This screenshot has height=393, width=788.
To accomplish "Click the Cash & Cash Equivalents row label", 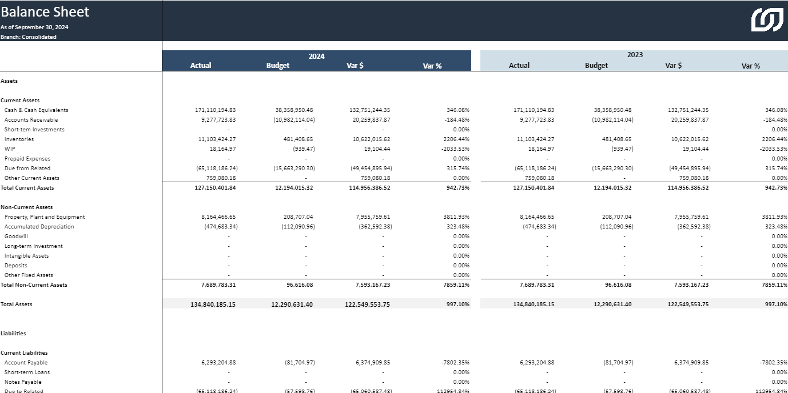I will point(36,110).
